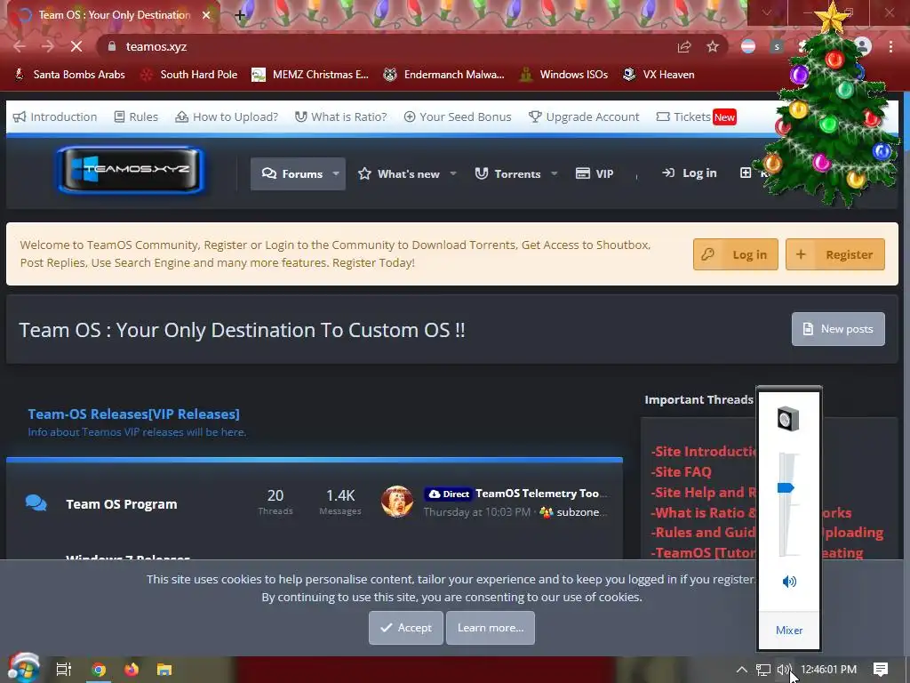Open Upgrade Account link
The width and height of the screenshot is (910, 683).
pyautogui.click(x=584, y=117)
